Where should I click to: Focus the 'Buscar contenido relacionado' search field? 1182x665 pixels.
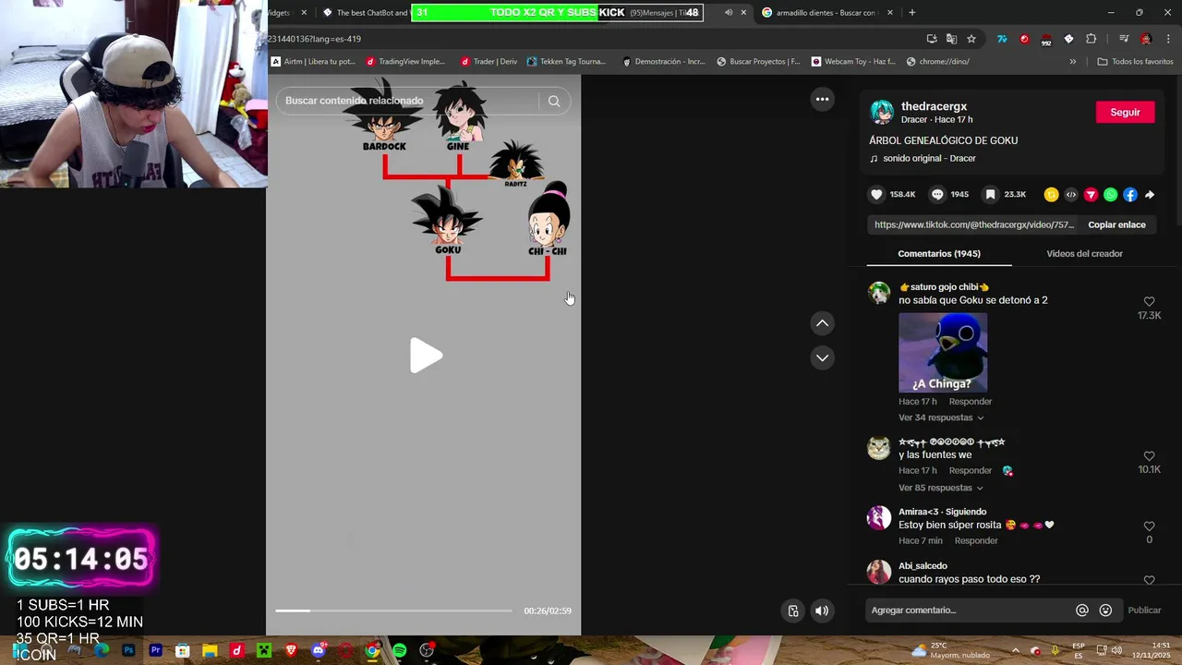click(x=409, y=101)
